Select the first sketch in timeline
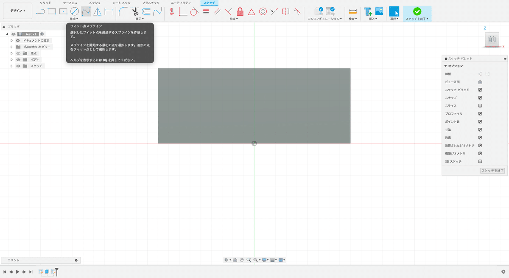 pyautogui.click(x=41, y=272)
